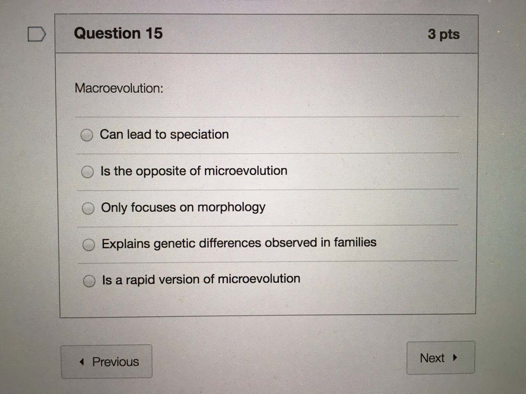526x394 pixels.
Task: Select "Is a rapid version of microevolution"
Action: 90,281
